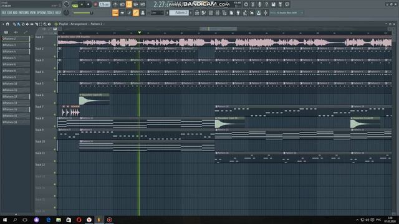Toggle the highlighted chain-link grouping icon
Viewport: 399px width, 224px height.
click(x=136, y=12)
